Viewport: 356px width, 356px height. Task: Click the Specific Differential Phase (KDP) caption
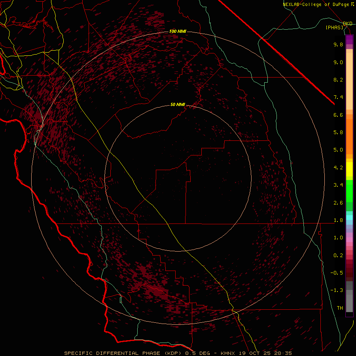click(x=123, y=353)
